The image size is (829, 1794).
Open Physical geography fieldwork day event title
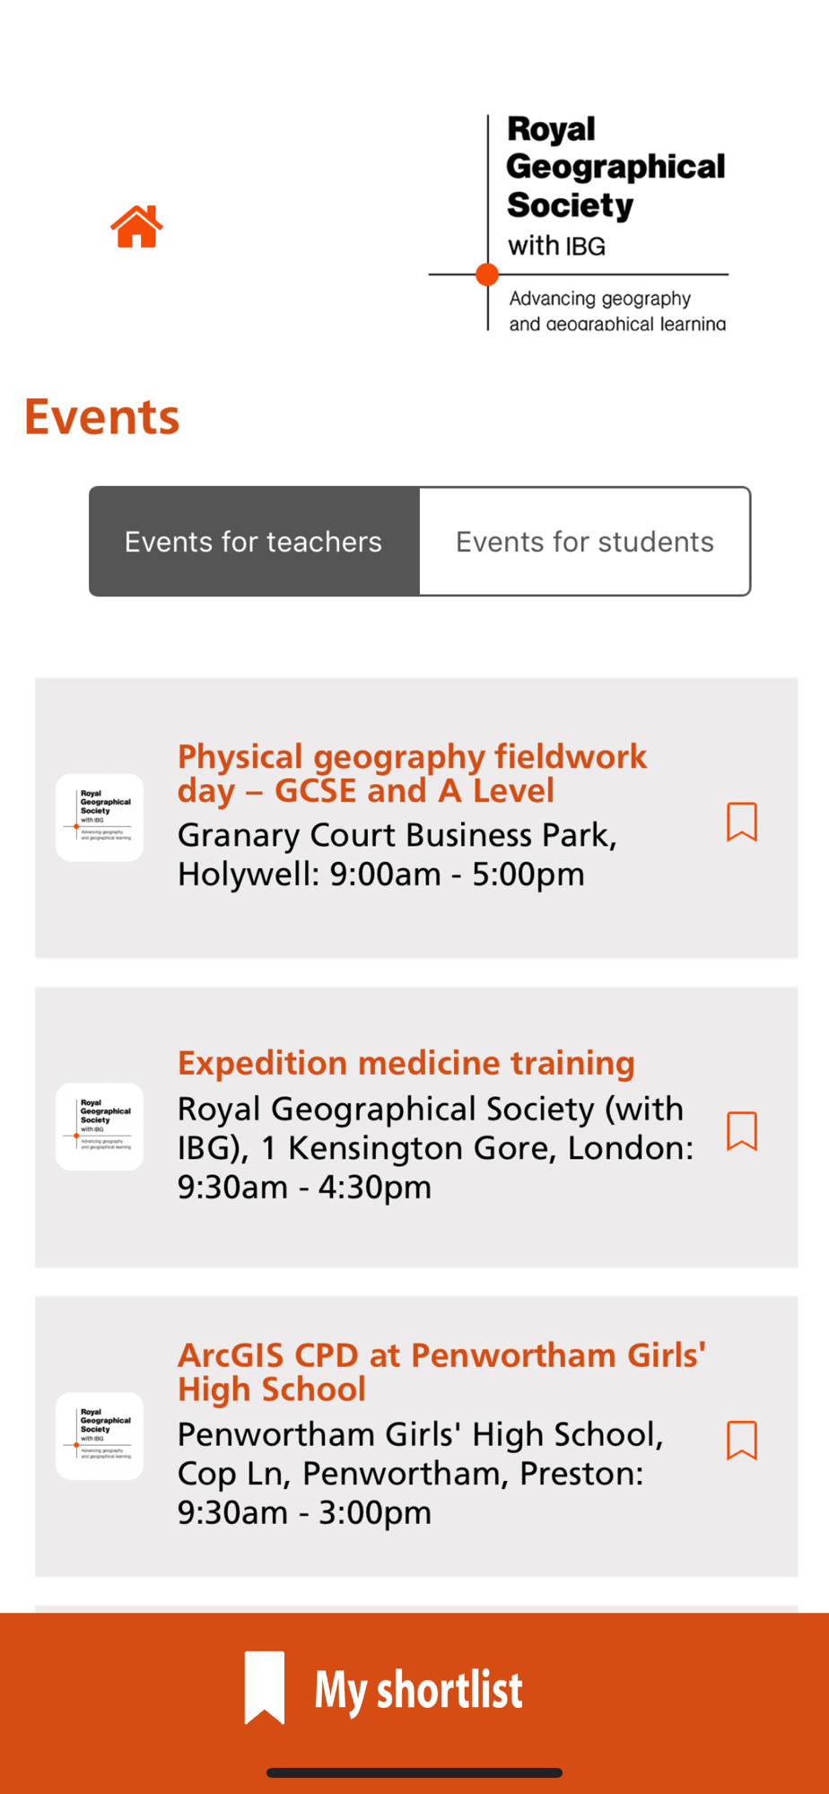412,773
